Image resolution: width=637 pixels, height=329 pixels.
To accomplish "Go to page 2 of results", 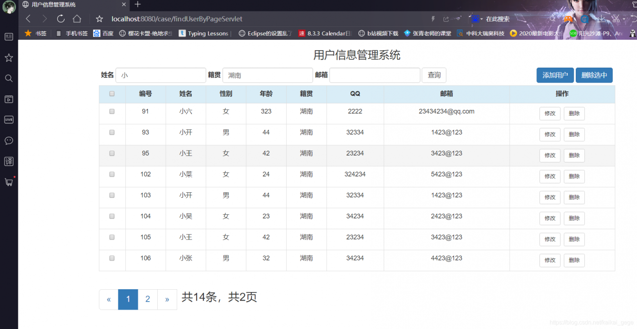I will click(147, 299).
